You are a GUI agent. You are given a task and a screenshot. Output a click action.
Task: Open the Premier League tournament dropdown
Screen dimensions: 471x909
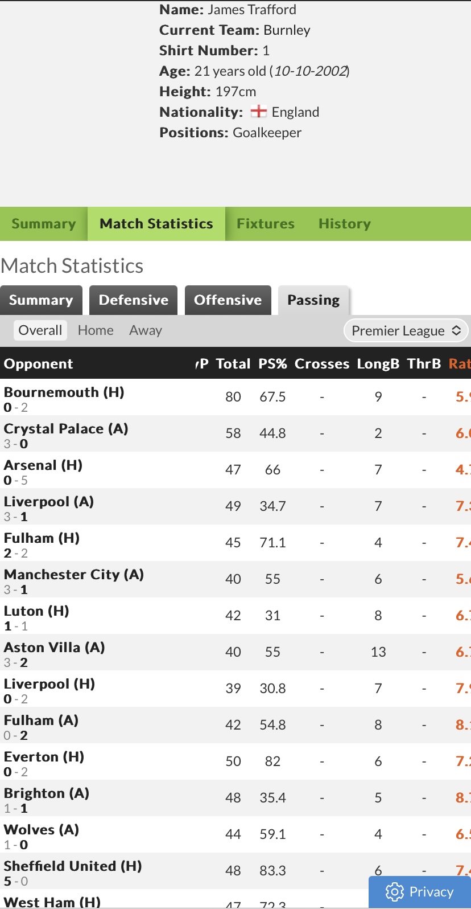pyautogui.click(x=406, y=331)
